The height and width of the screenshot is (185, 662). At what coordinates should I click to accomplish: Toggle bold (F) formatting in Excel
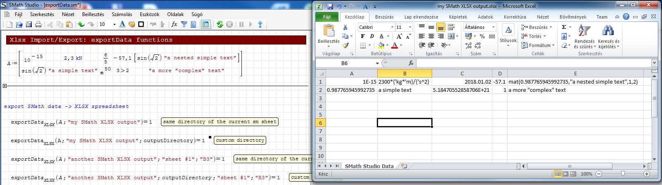pyautogui.click(x=362, y=36)
